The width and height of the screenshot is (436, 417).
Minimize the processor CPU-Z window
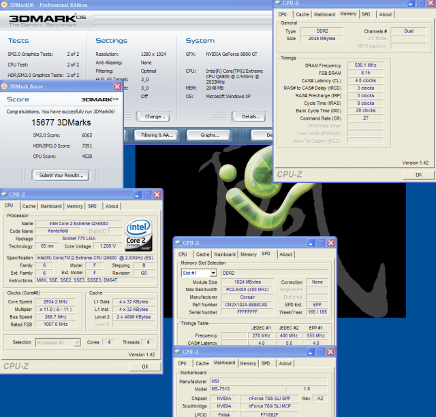(137, 195)
